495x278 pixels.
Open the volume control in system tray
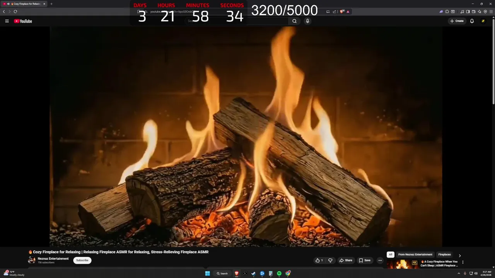(476, 273)
